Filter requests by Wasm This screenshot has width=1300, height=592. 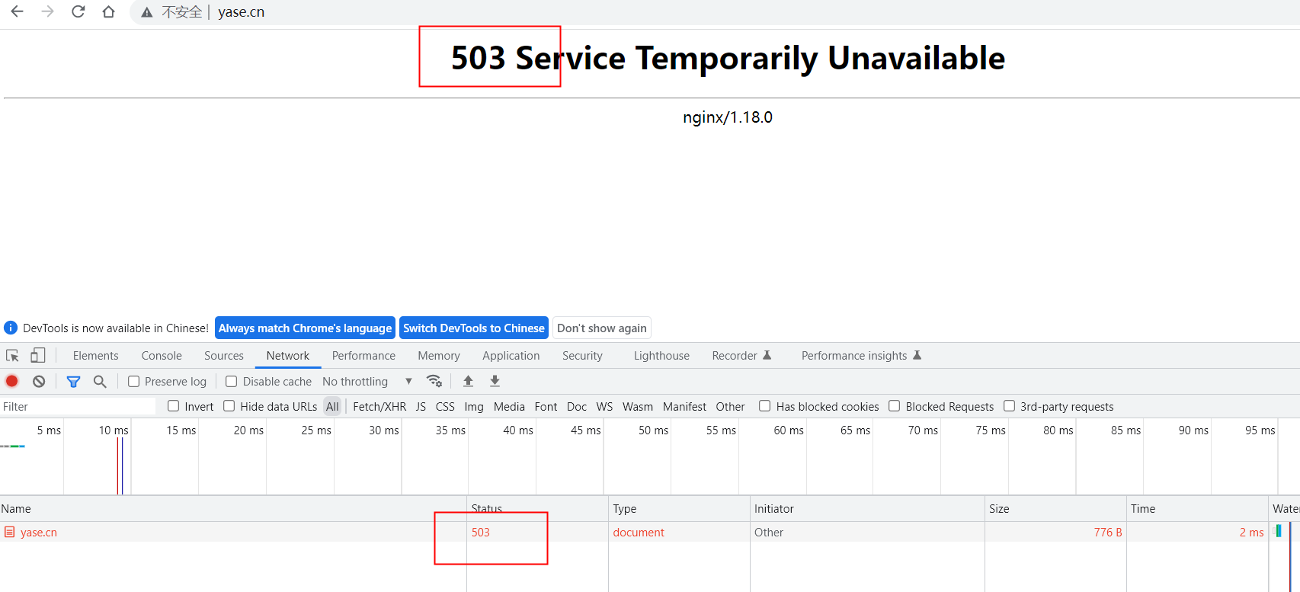(638, 407)
